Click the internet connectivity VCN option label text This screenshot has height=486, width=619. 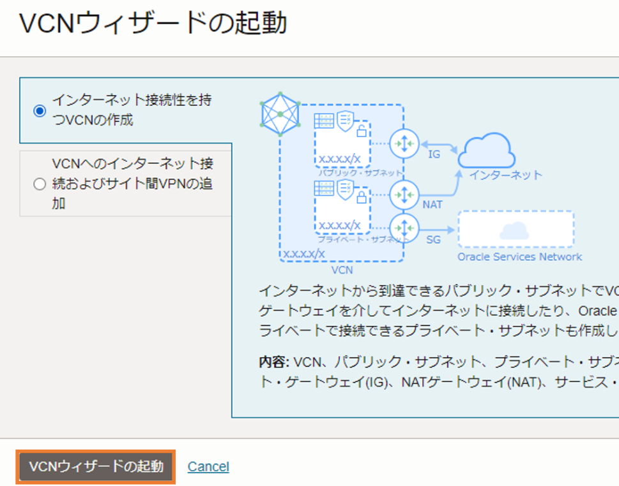[132, 110]
